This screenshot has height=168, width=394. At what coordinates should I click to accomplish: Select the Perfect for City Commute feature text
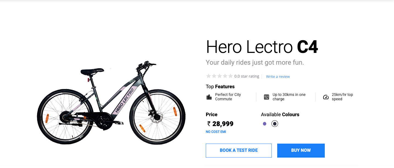pyautogui.click(x=228, y=97)
